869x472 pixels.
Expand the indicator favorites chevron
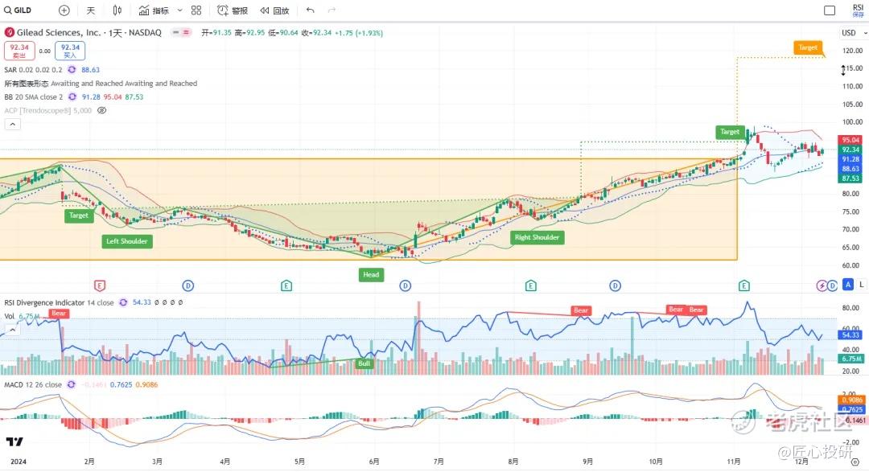point(179,10)
